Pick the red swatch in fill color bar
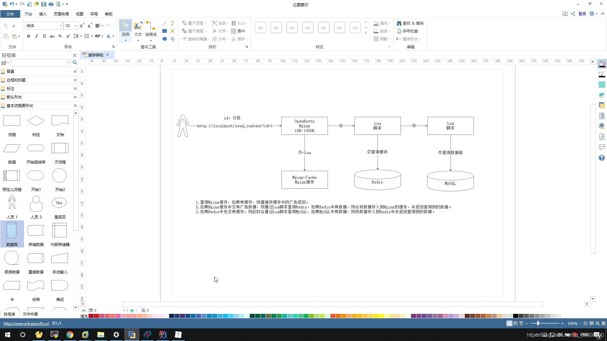This screenshot has width=607, height=341. click(96, 316)
